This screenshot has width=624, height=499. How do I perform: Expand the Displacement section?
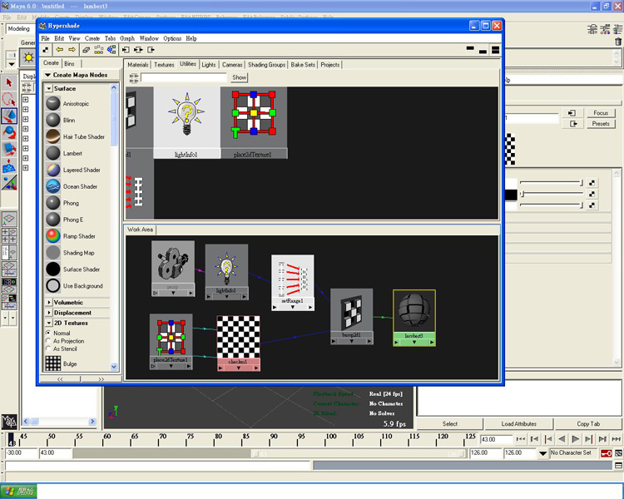(49, 313)
